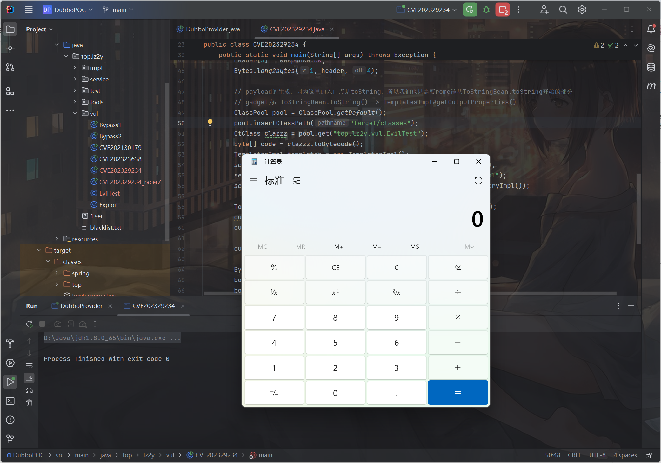Viewport: 661px width, 463px height.
Task: Click the green Run CVE202329234 button
Action: click(470, 10)
